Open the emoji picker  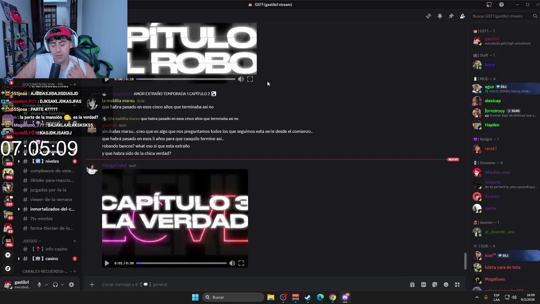pyautogui.click(x=446, y=285)
